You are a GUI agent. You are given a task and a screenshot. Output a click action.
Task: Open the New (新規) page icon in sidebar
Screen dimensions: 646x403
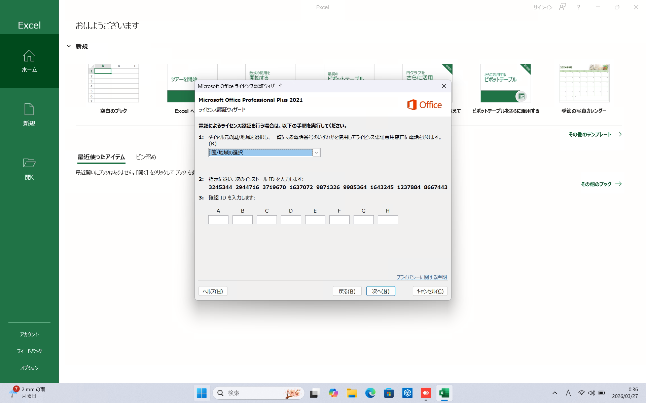point(29,109)
